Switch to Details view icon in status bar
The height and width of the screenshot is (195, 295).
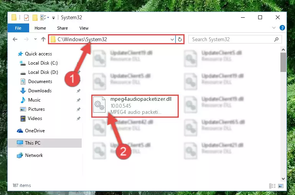tap(272, 186)
